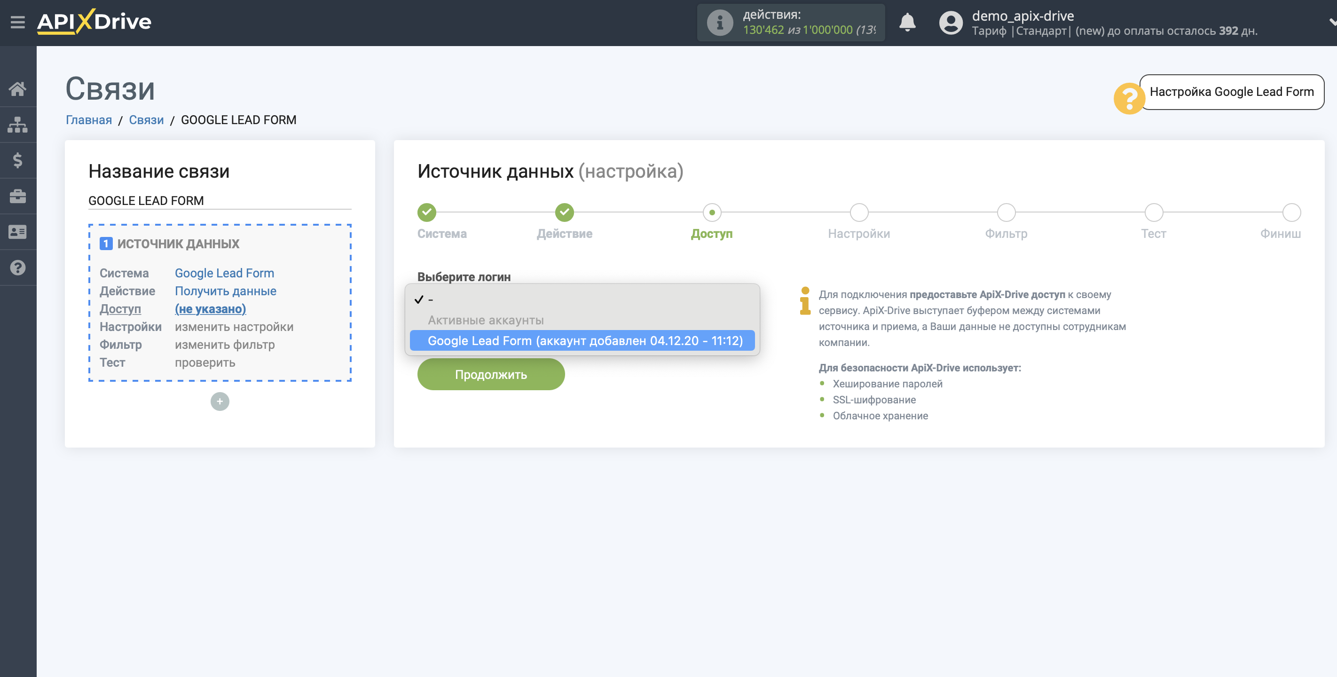Select Google Lead Form account option

click(x=582, y=340)
